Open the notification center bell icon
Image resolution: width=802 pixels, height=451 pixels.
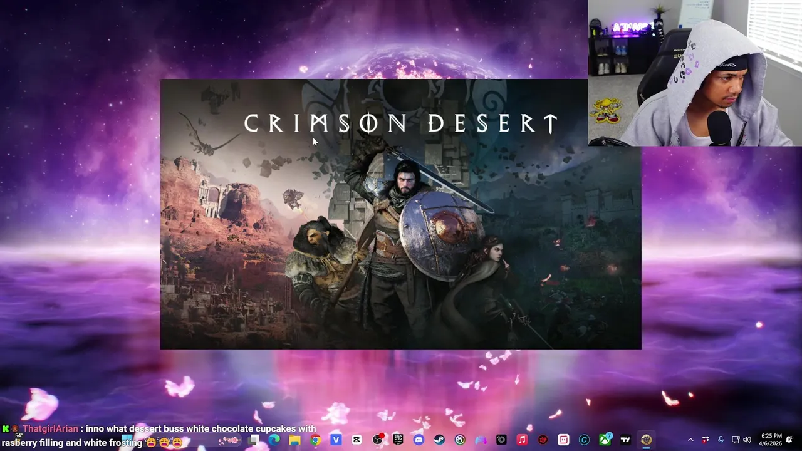(x=789, y=440)
